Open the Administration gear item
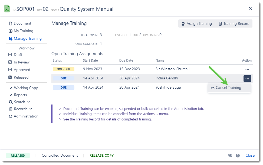263x165 pixels. coord(23,116)
